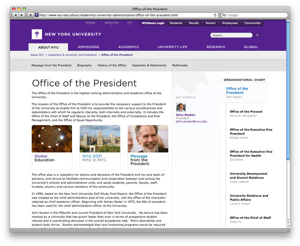Select the Admissions main navigation tab
The height and width of the screenshot is (246, 300).
coord(88,47)
